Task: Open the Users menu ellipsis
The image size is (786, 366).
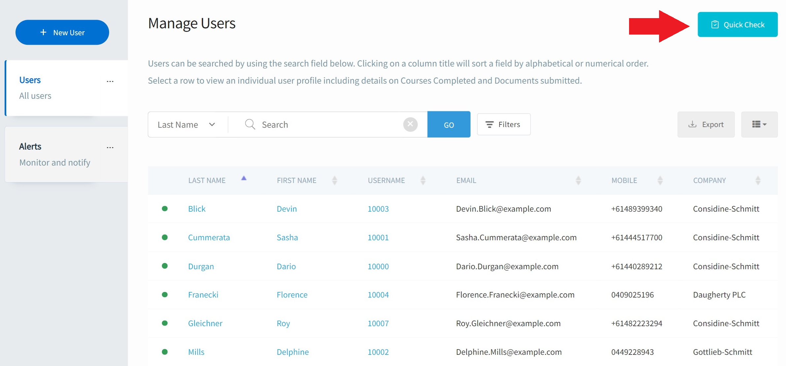Action: [x=110, y=81]
